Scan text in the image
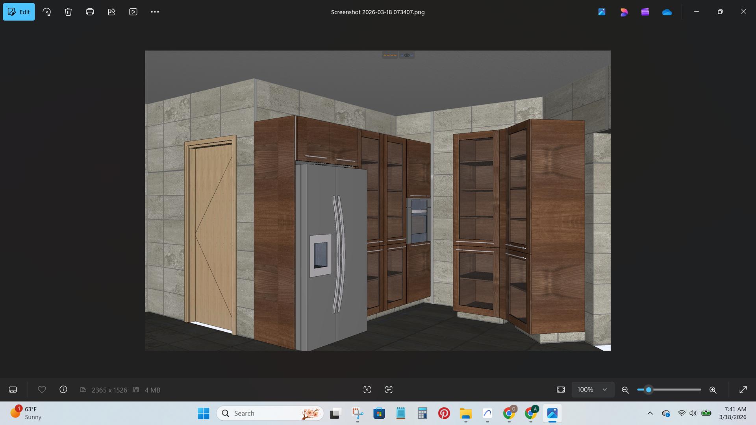This screenshot has height=425, width=756. (x=389, y=390)
